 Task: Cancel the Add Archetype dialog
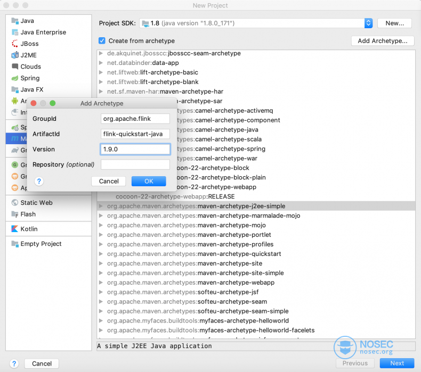pyautogui.click(x=109, y=181)
